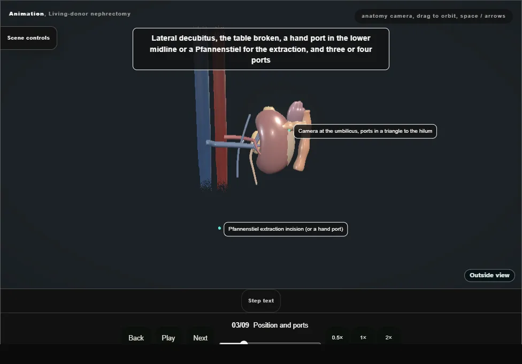This screenshot has width=522, height=364.
Task: Toggle the Step text panel
Action: click(261, 301)
